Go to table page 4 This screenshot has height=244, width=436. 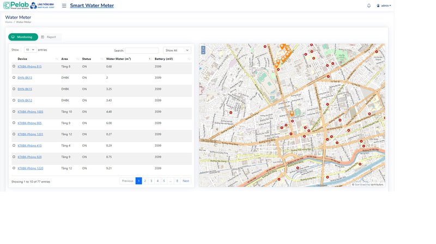point(158,181)
